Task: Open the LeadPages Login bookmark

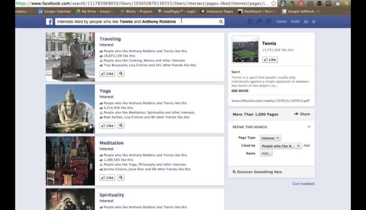Action: (177, 11)
